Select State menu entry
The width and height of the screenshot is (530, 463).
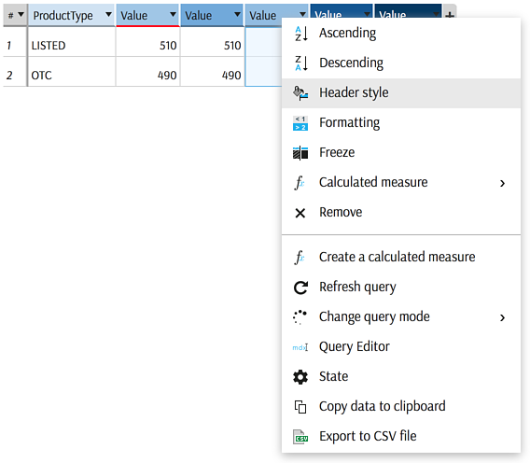coord(401,377)
